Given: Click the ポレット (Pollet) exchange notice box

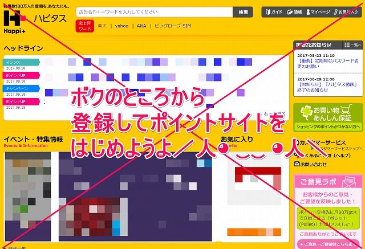Looking at the screenshot, I should [328, 218].
